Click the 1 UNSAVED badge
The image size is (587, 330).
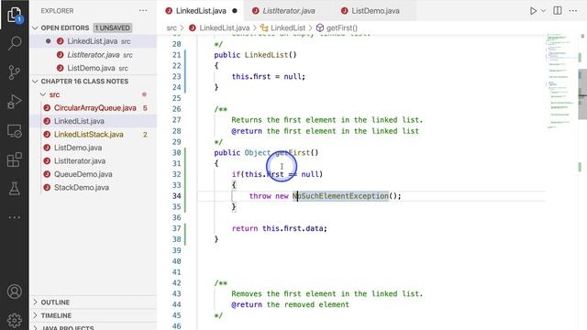[x=112, y=27]
